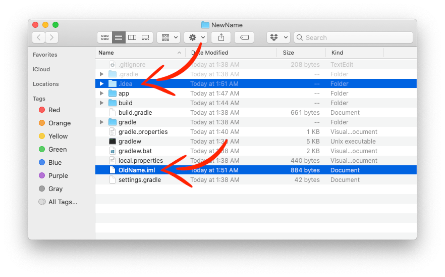Image resolution: width=445 pixels, height=277 pixels.
Task: Expand the .gradle folder triangle
Action: 101,74
